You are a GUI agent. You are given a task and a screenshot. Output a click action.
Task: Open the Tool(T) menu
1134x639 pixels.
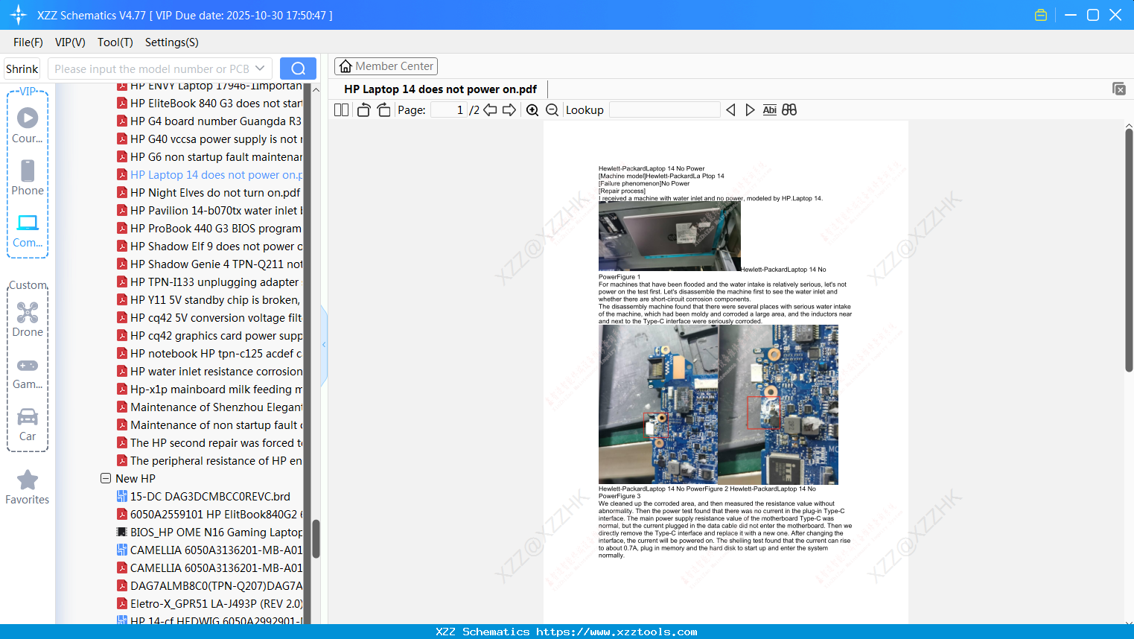[115, 42]
